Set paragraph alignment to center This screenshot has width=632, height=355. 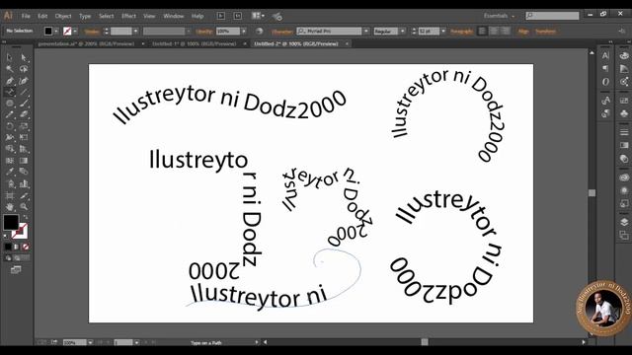pos(494,31)
